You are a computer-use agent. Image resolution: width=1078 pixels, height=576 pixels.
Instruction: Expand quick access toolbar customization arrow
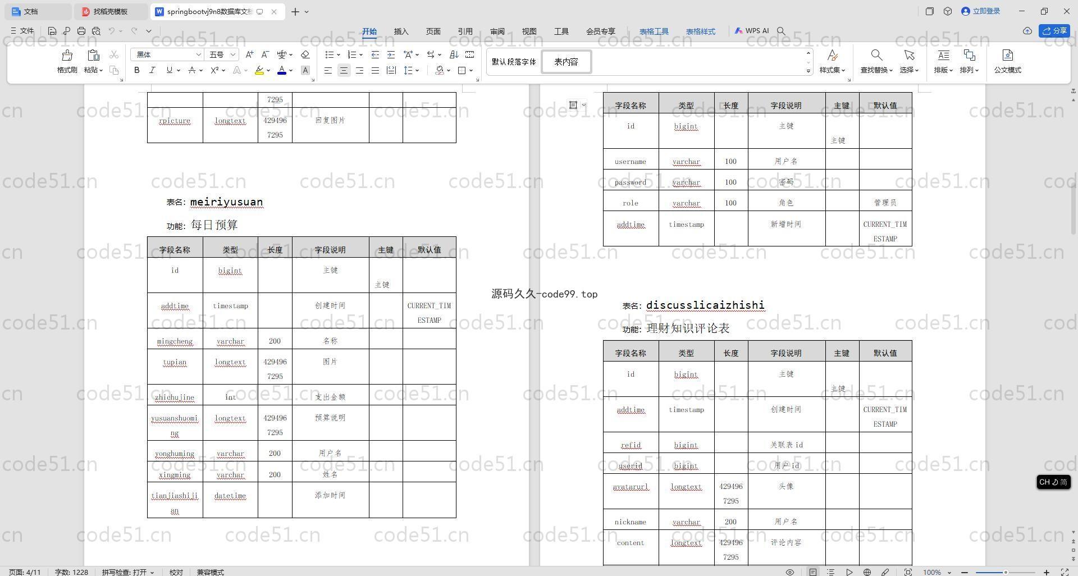(x=149, y=31)
